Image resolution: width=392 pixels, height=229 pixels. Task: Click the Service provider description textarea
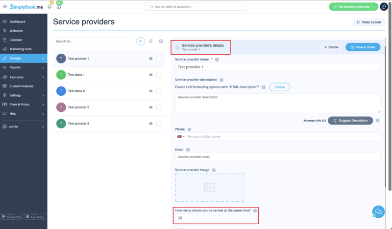coord(277,103)
